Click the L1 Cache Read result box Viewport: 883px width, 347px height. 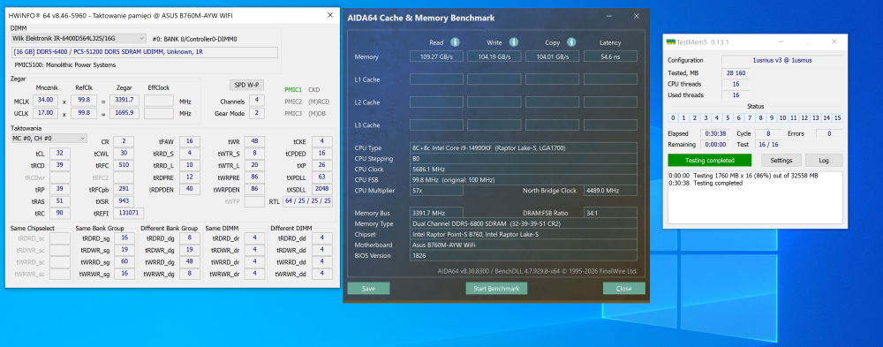click(436, 79)
